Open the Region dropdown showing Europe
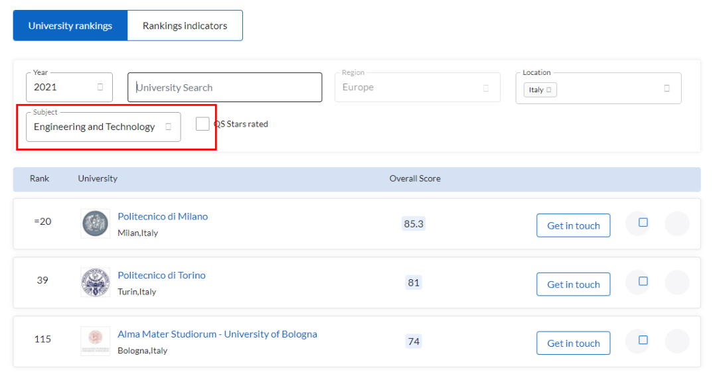Image resolution: width=717 pixels, height=374 pixels. tap(417, 88)
